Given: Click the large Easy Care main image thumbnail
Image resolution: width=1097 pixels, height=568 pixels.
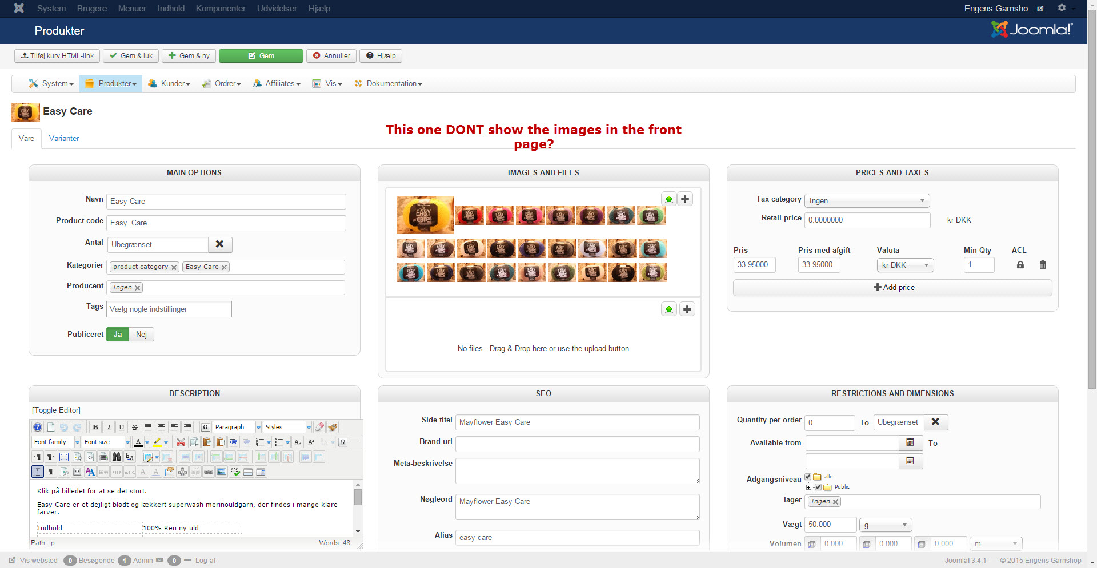Looking at the screenshot, I should 425,215.
